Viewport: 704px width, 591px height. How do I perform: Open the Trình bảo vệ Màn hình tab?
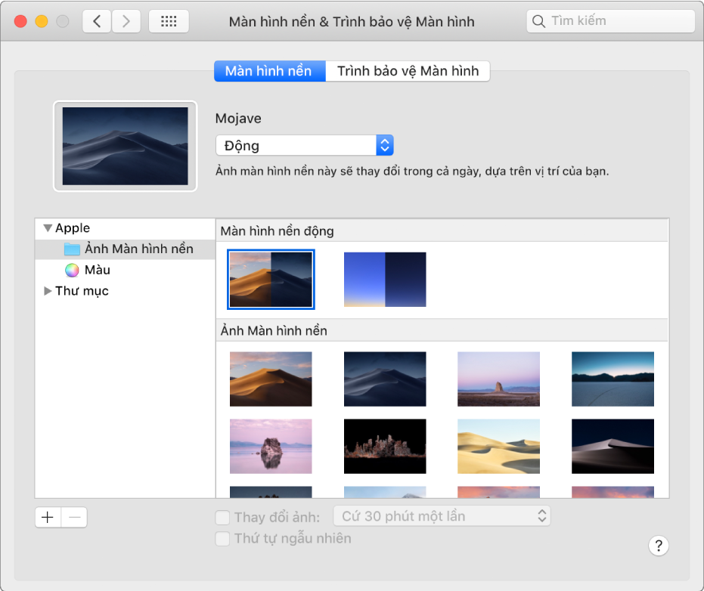(408, 71)
